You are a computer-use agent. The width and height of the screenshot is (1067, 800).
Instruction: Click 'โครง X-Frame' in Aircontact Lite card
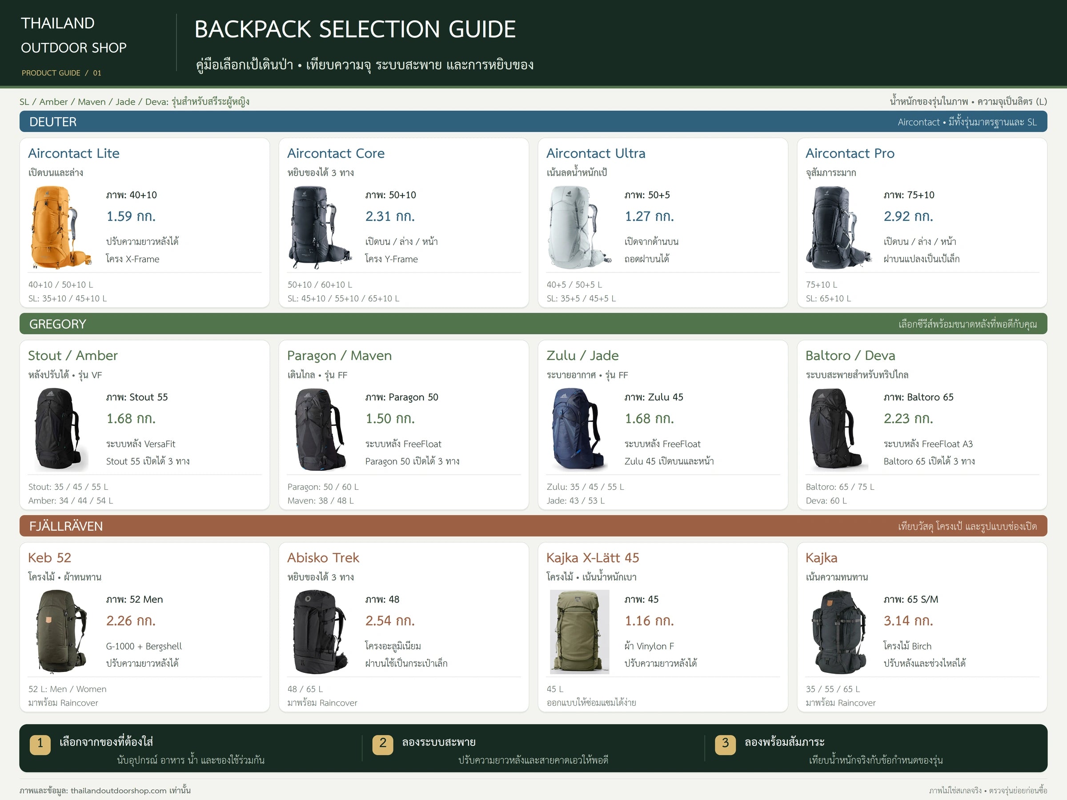pyautogui.click(x=132, y=259)
